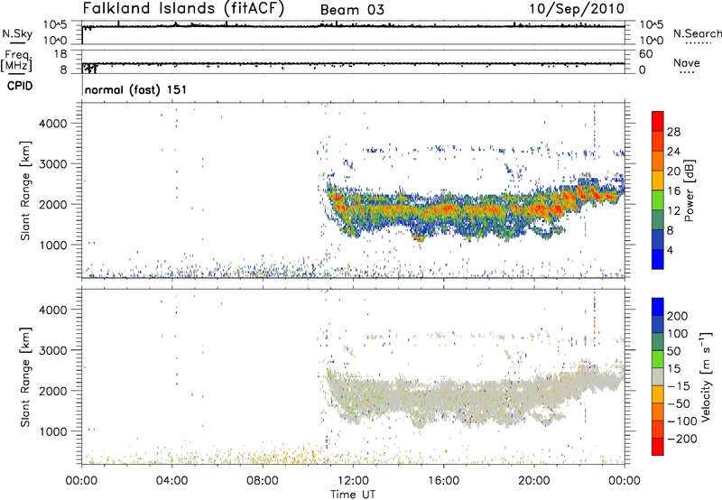This screenshot has width=722, height=500.
Task: Click the "24" label on the Power scale
Action: click(673, 152)
